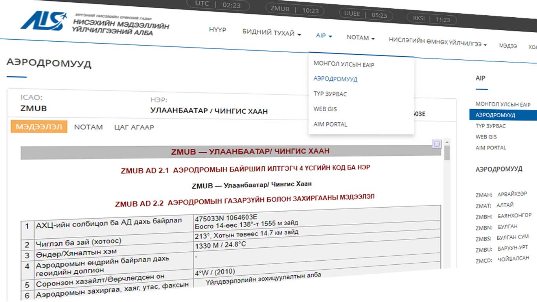
Task: Switch to the NOTAM tab under ZMUB
Action: pos(88,127)
